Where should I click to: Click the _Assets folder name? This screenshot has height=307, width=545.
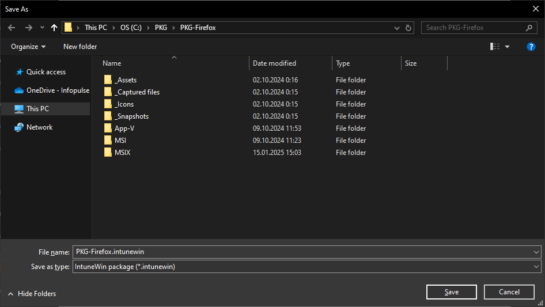(x=126, y=80)
